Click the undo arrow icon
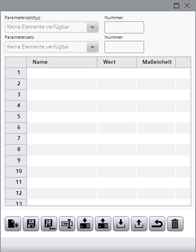This screenshot has height=252, width=196. point(157,224)
